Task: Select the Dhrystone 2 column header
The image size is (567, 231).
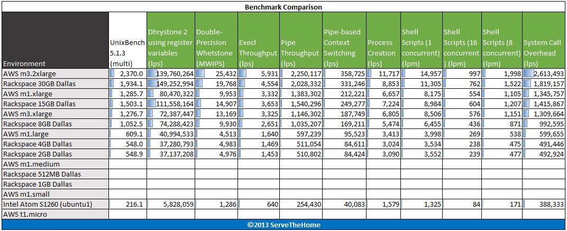Action: 170,43
